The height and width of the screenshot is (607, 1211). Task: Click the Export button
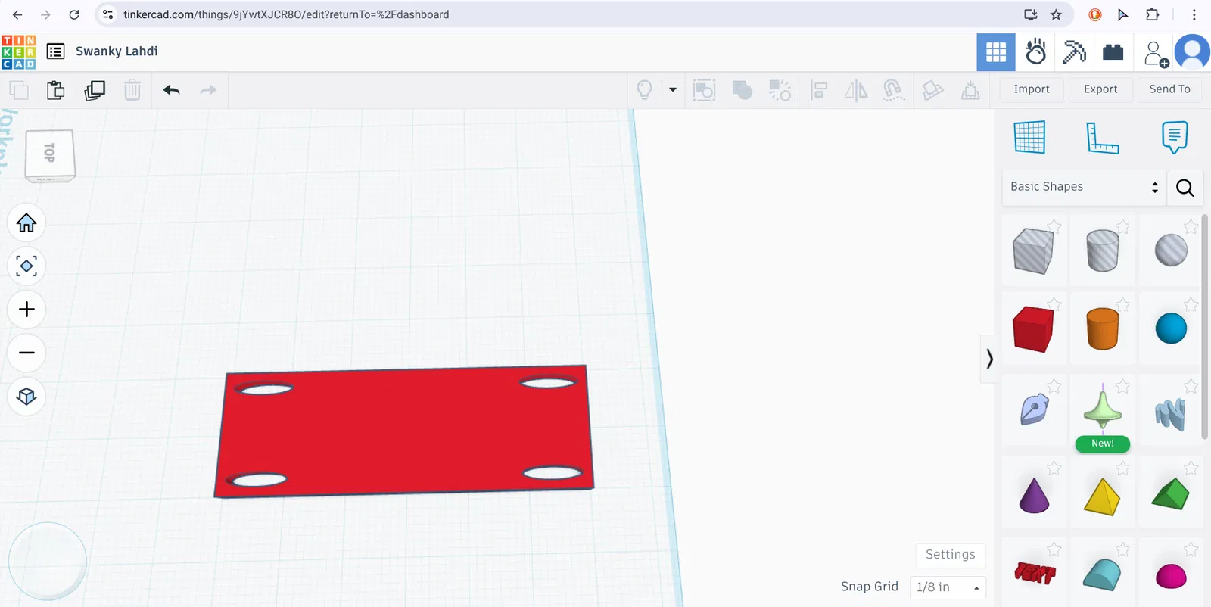click(1100, 89)
